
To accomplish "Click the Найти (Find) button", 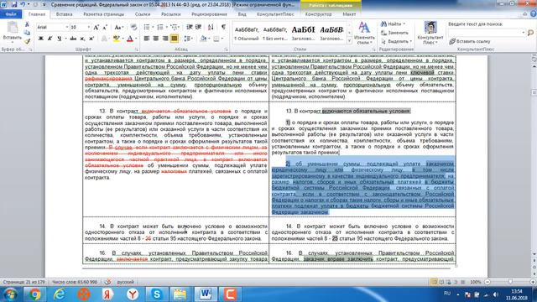I will 393,24.
